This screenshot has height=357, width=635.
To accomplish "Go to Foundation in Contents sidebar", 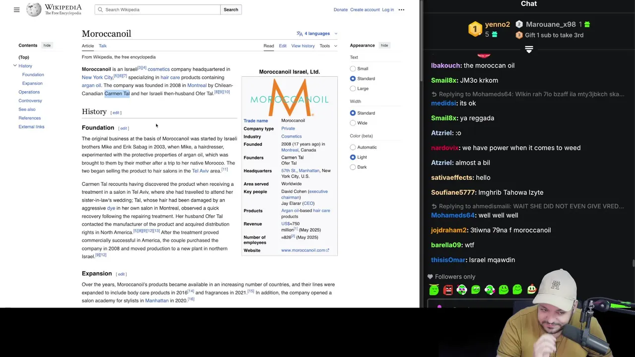I will (x=33, y=74).
